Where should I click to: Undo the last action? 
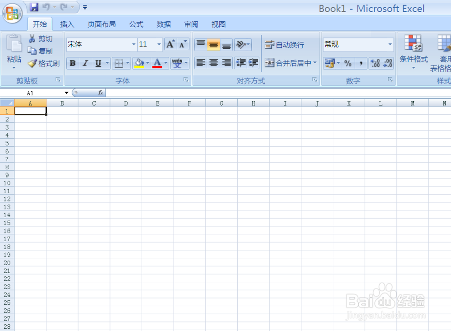(46, 7)
